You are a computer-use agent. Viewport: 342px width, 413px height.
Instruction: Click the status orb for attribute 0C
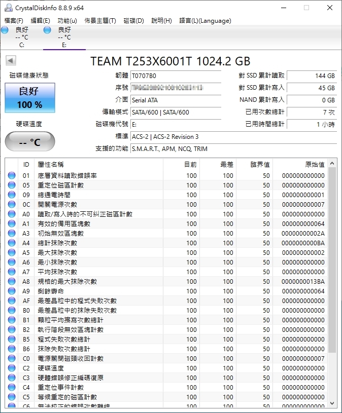click(12, 204)
